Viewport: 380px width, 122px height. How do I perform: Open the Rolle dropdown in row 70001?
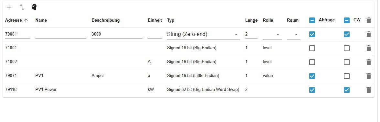[272, 34]
